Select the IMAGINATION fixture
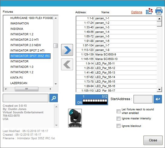Viewport: 165px width, 148px height. click(19, 23)
